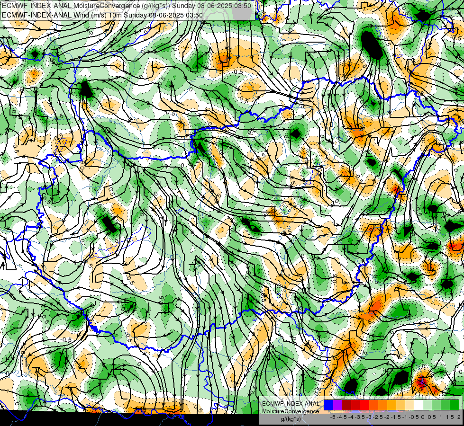Select the pale peach legend swatch
This screenshot has height=426, width=464.
point(409,405)
